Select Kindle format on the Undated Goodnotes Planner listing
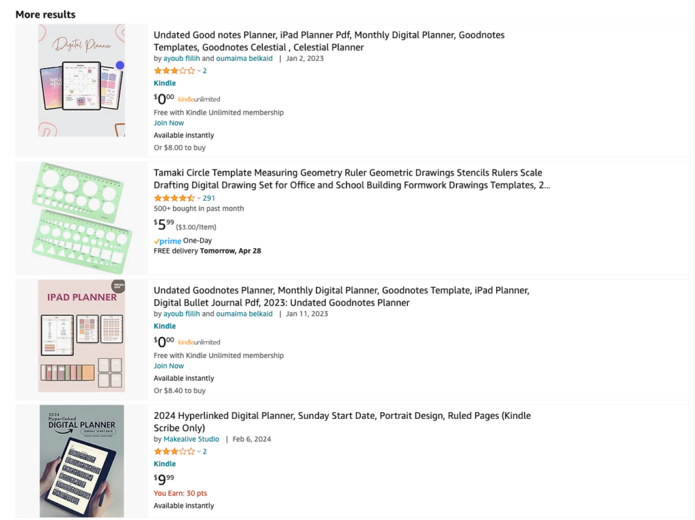The width and height of the screenshot is (695, 520). (165, 326)
